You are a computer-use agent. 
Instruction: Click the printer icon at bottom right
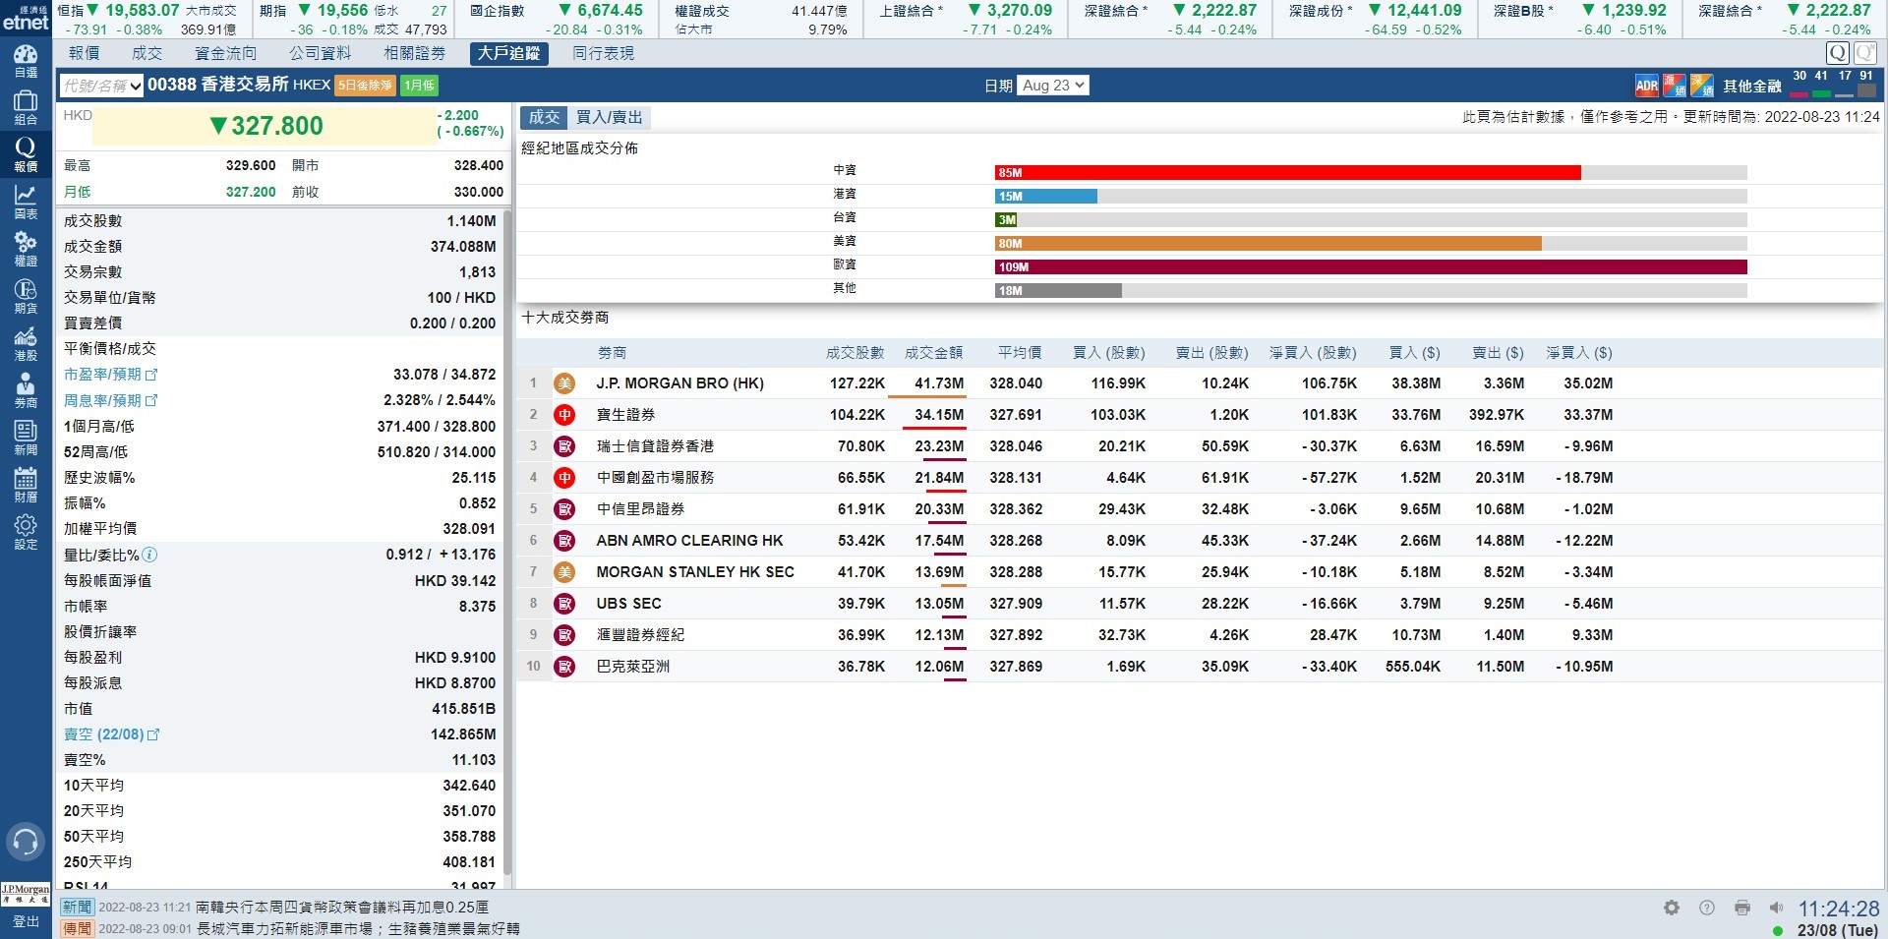1742,908
